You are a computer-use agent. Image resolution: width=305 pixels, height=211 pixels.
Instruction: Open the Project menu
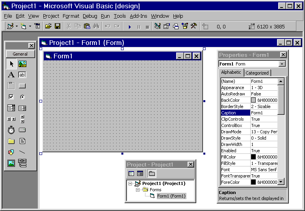coord(51,16)
